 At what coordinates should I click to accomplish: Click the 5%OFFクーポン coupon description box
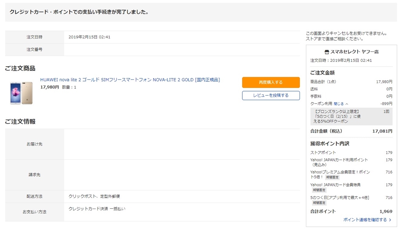coord(351,116)
